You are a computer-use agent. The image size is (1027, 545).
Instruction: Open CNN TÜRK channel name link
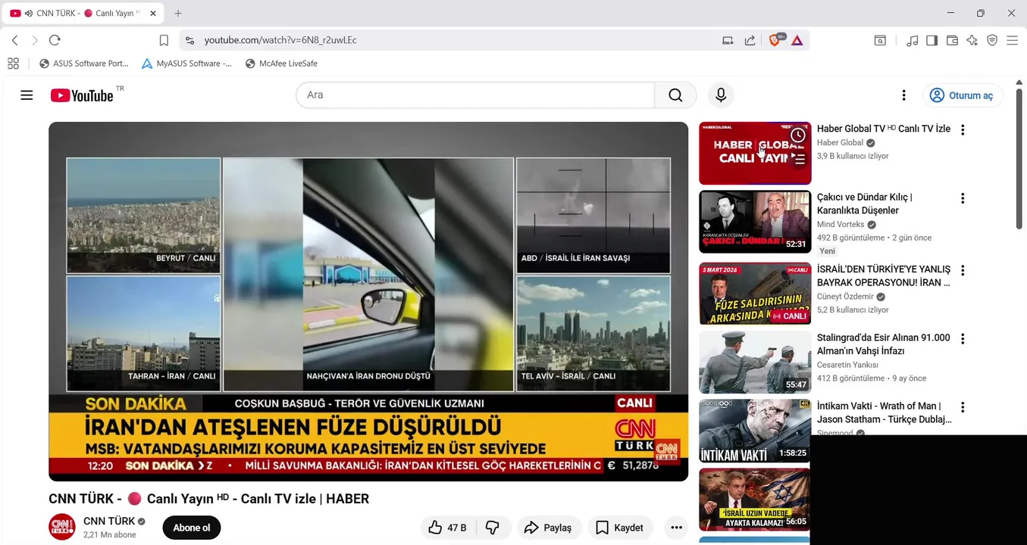[x=109, y=521]
